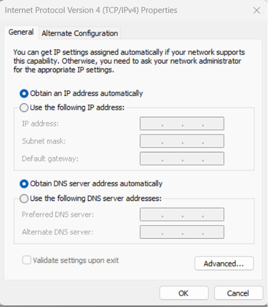Tick Validate settings upon exit checkbox
Image resolution: width=268 pixels, height=307 pixels.
click(x=27, y=260)
